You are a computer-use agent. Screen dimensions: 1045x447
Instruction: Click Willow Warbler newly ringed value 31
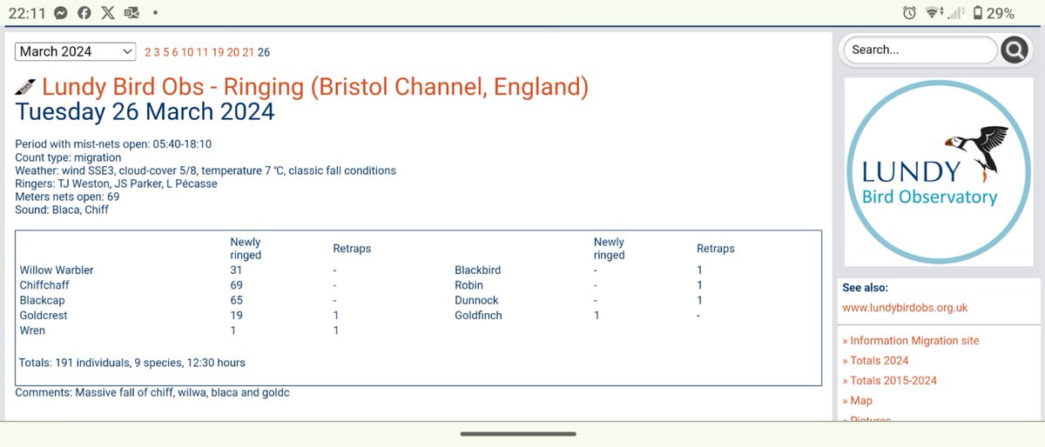tap(236, 270)
